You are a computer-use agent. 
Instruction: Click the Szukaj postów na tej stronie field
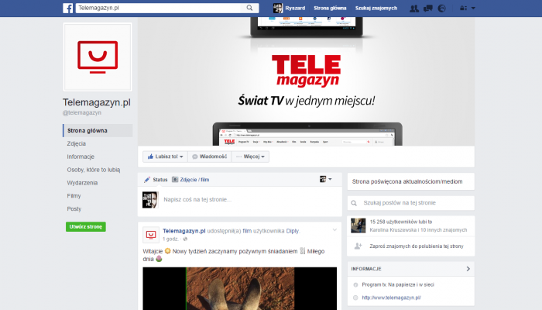(x=414, y=203)
